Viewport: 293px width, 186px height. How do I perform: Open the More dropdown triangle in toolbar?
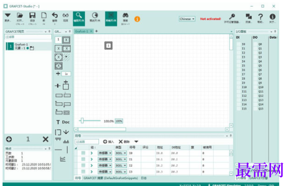point(8,15)
